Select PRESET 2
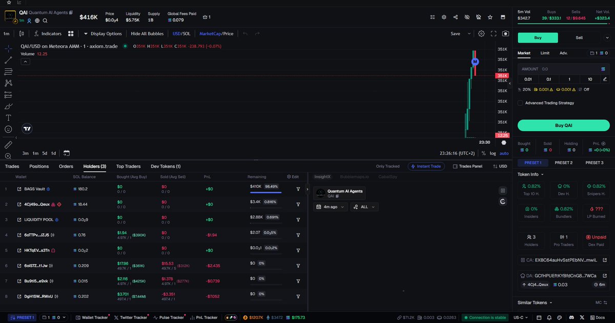 point(564,163)
